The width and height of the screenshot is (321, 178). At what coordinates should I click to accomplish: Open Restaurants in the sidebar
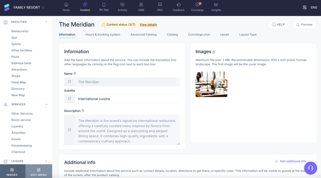click(20, 31)
